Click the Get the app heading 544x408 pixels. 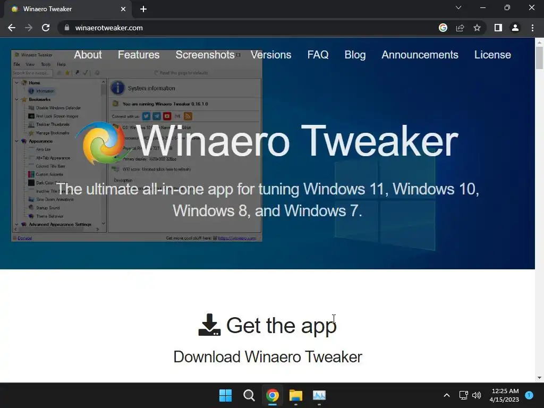point(282,326)
